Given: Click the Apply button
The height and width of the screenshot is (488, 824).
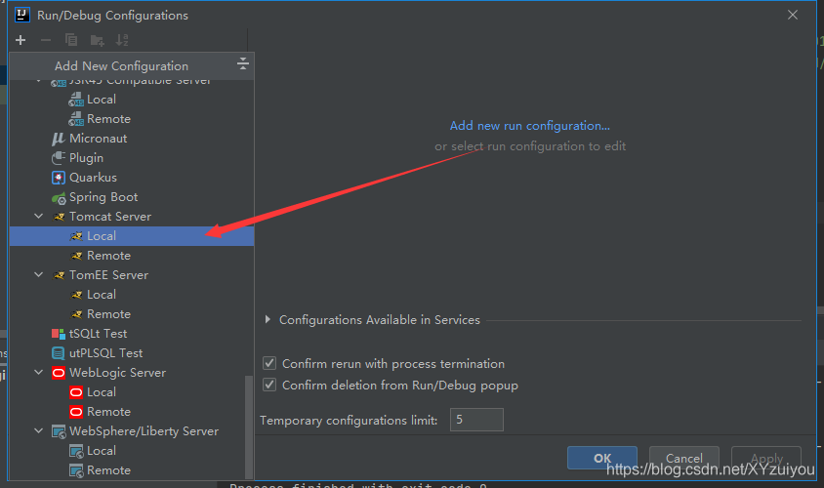Looking at the screenshot, I should [x=766, y=458].
